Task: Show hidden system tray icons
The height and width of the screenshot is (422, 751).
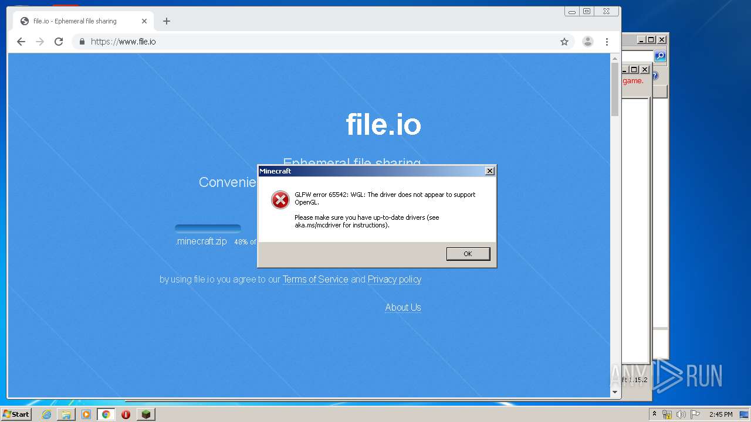Action: click(x=654, y=414)
